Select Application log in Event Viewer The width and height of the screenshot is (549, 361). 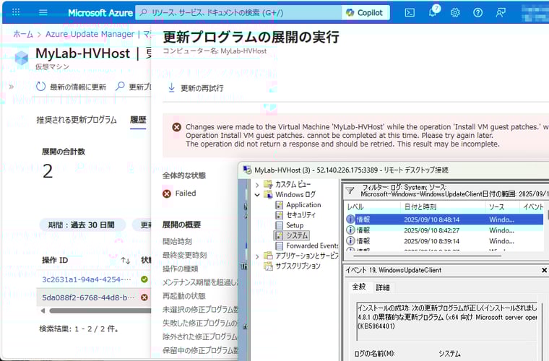303,205
